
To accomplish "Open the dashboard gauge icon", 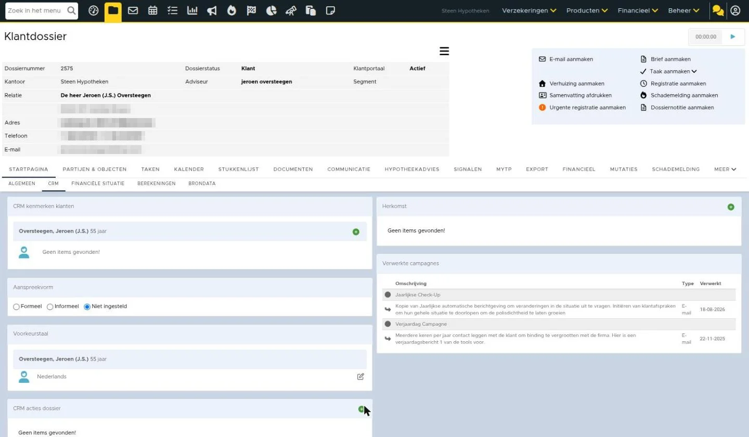I will (x=94, y=10).
